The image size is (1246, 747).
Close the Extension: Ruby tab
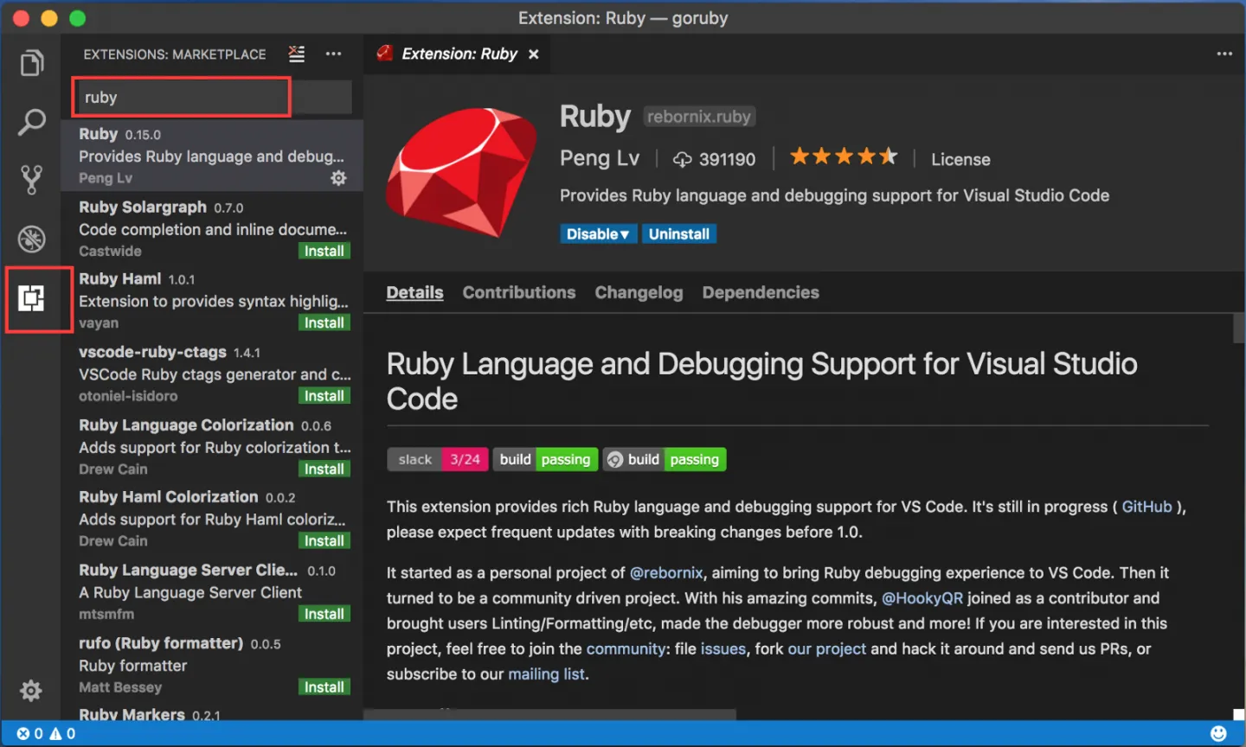(534, 54)
